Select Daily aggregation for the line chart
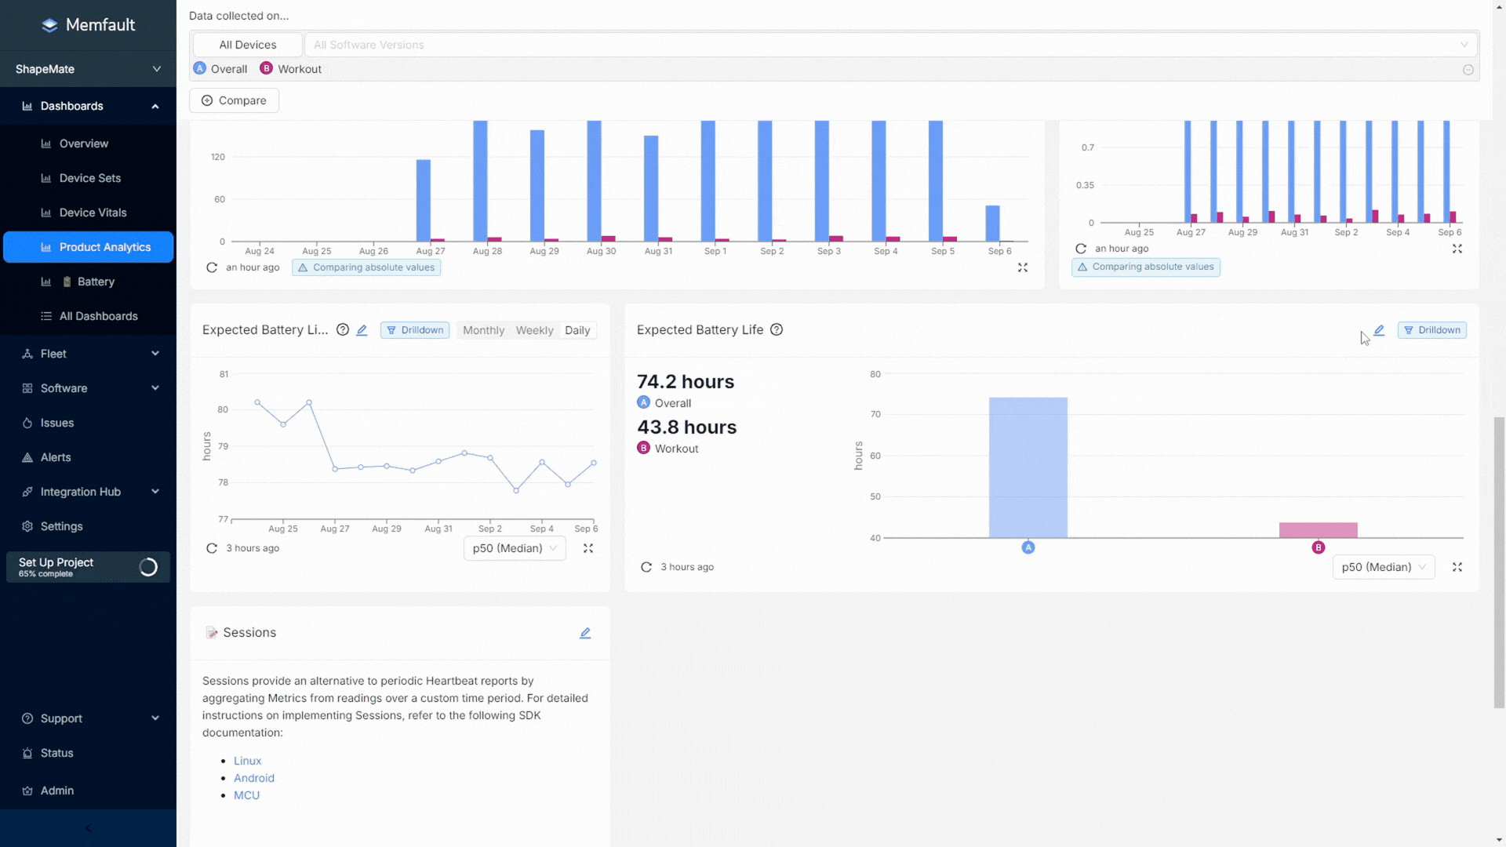 [577, 330]
